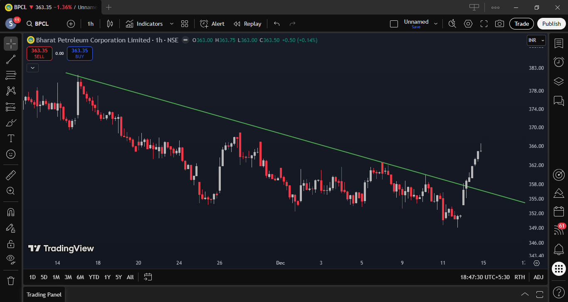The width and height of the screenshot is (568, 302).
Task: Select the text annotation tool
Action: click(11, 138)
